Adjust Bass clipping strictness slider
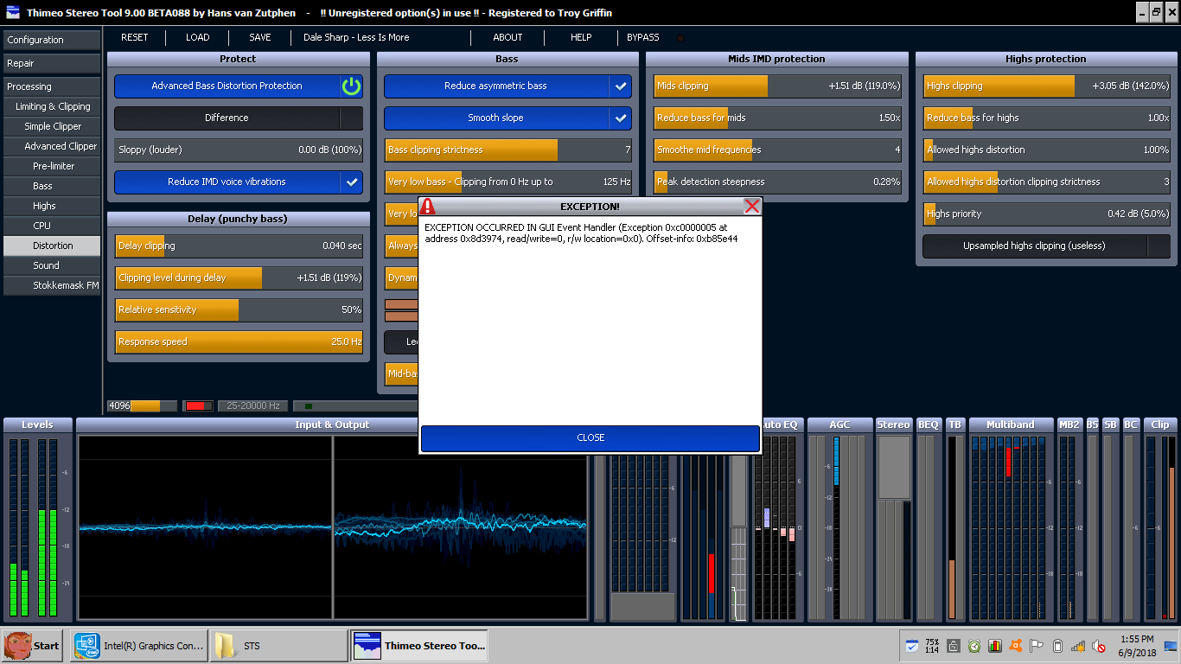The width and height of the screenshot is (1181, 664). [508, 150]
